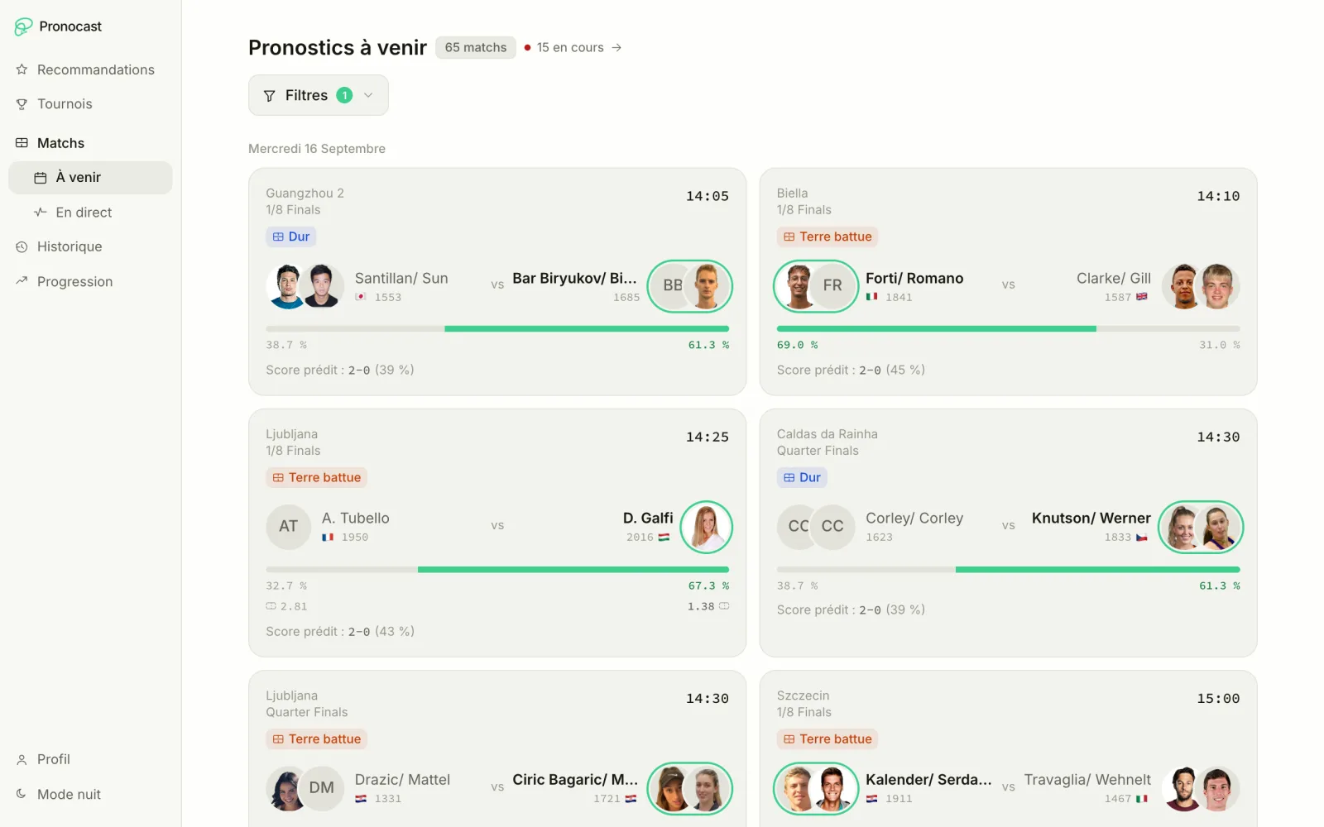Open the Biella match card
Image resolution: width=1324 pixels, height=827 pixels.
click(x=1008, y=281)
